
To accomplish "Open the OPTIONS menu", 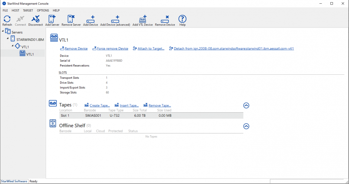I will (x=43, y=10).
